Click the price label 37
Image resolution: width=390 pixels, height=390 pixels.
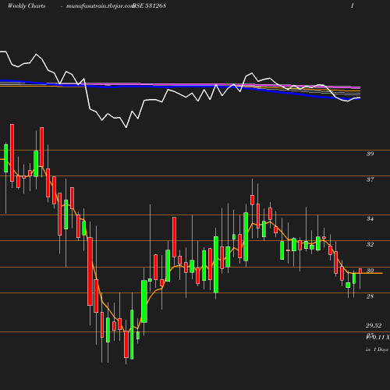click(370, 179)
